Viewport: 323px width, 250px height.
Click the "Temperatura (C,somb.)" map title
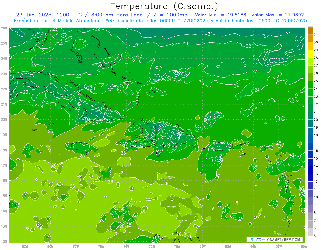(164, 6)
